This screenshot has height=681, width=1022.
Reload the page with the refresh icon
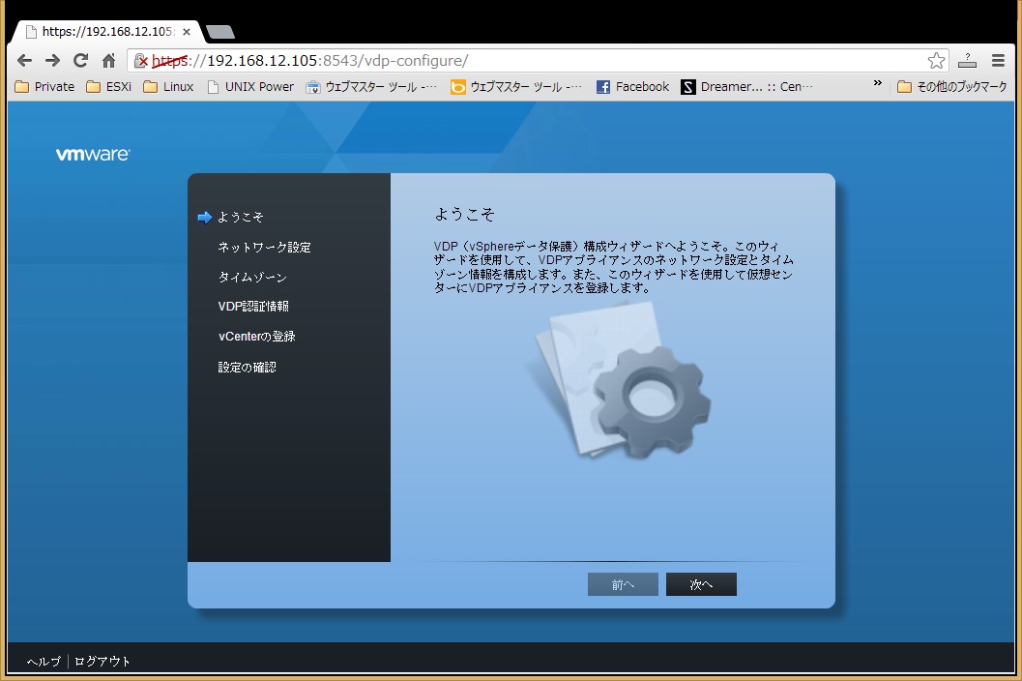click(x=81, y=61)
